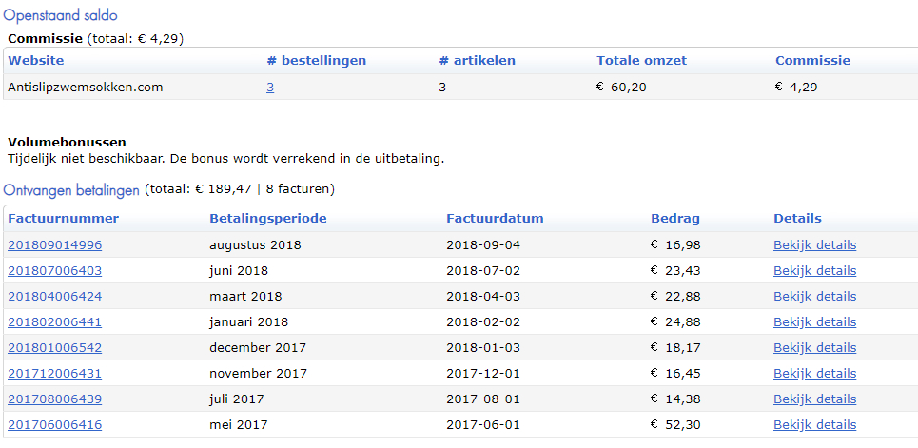Open invoice 201801006542

click(x=54, y=348)
